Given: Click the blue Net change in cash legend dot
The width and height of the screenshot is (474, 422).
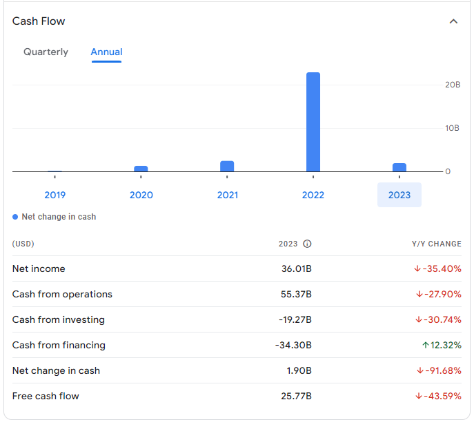Looking at the screenshot, I should (15, 217).
